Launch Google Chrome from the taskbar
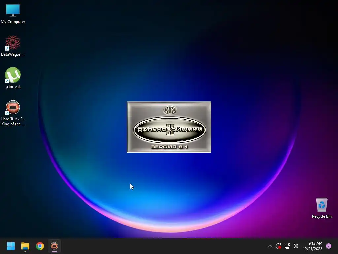The height and width of the screenshot is (254, 338). [40, 246]
